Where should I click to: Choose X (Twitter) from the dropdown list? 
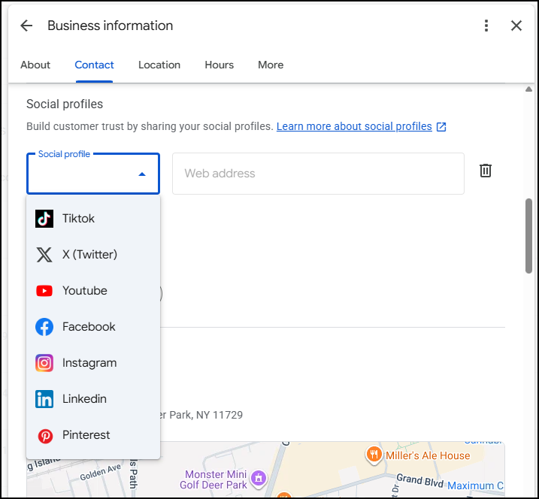click(93, 255)
